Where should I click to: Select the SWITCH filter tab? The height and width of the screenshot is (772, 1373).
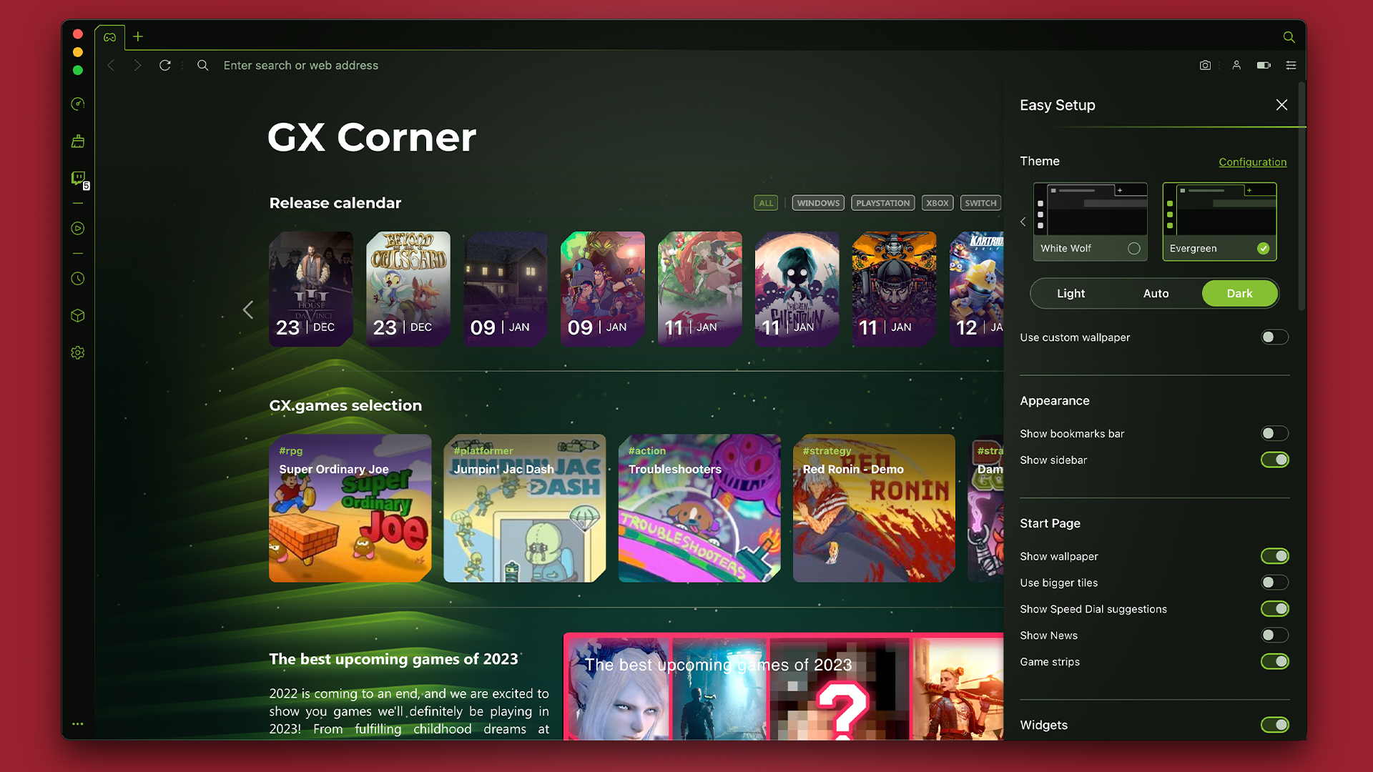pyautogui.click(x=979, y=203)
